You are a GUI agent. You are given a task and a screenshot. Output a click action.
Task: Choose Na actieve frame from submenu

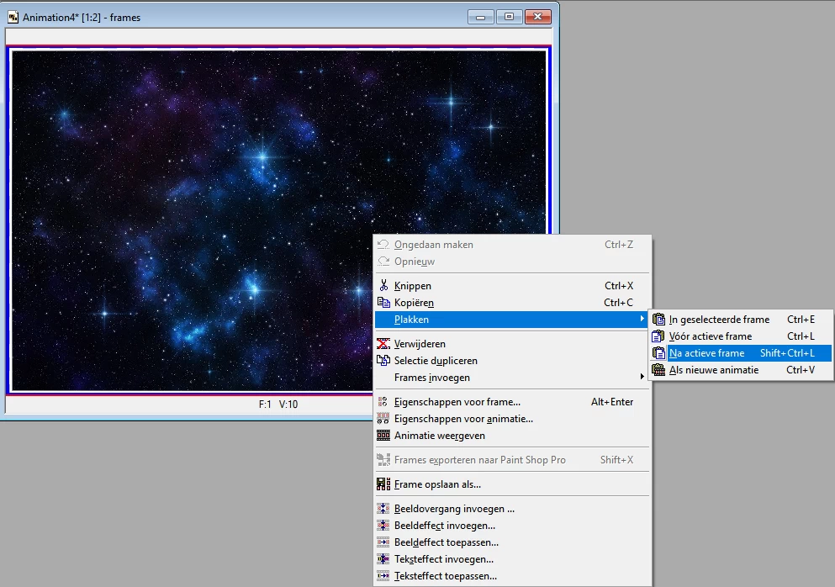click(x=706, y=353)
